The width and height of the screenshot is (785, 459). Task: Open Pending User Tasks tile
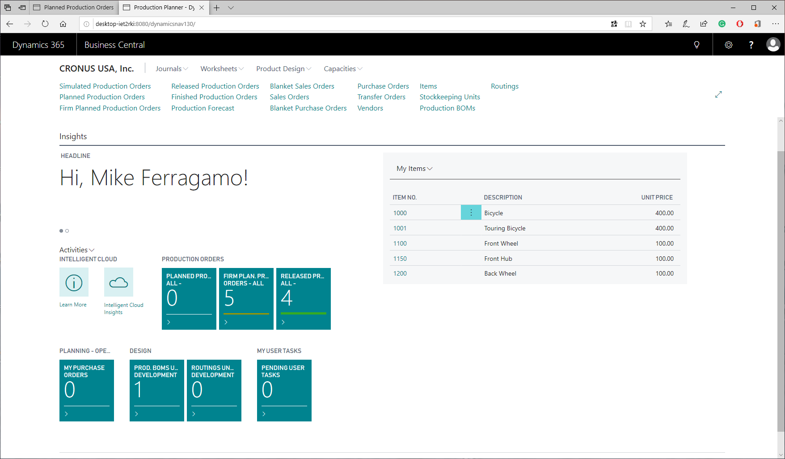284,391
